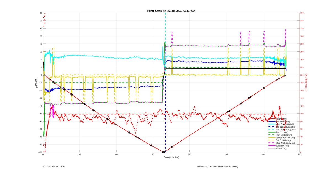Click the Heading axis tick label '360'
331x171 pixels.
coord(302,13)
